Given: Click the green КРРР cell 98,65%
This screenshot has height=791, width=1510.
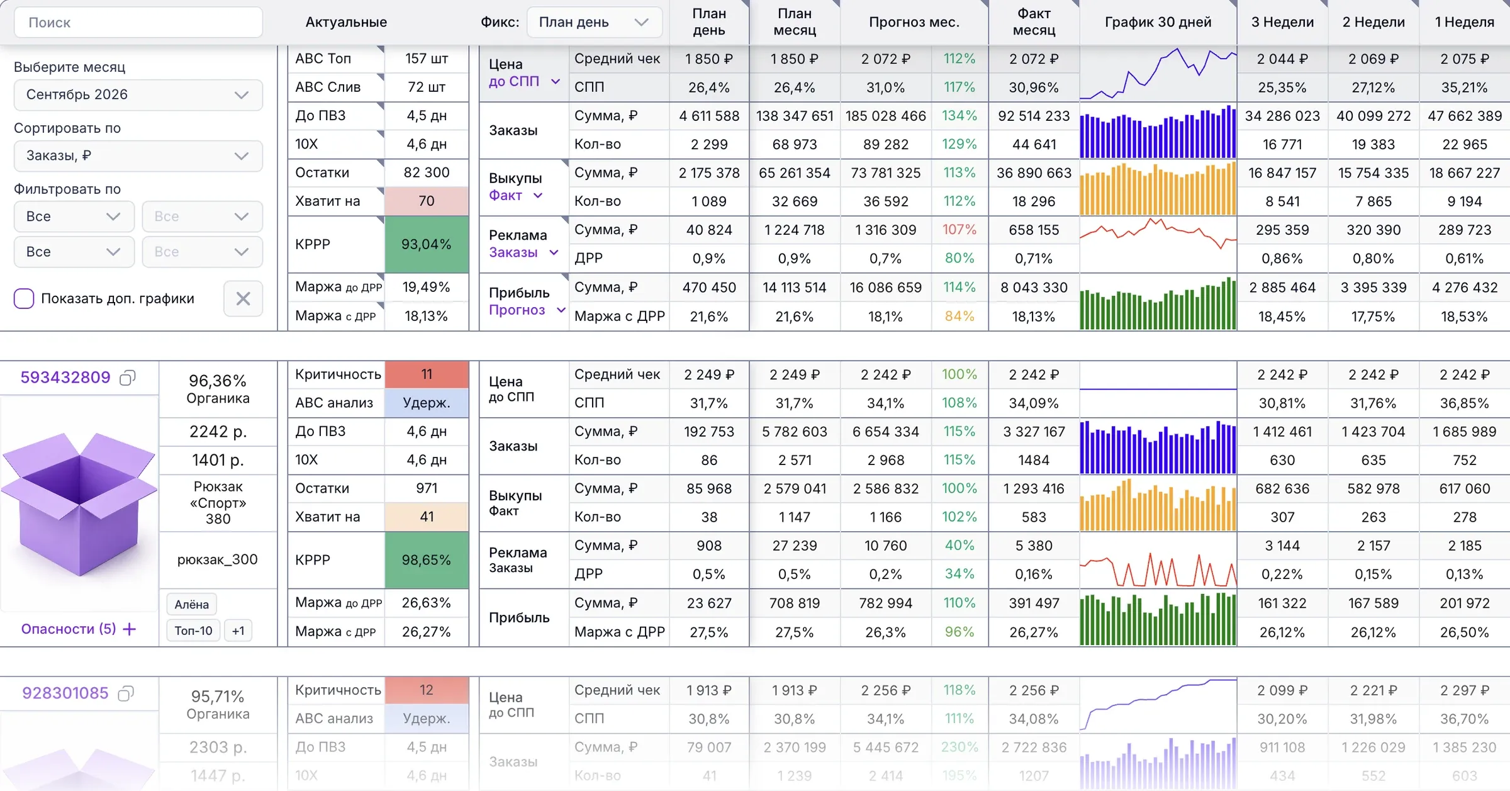Looking at the screenshot, I should click(x=427, y=560).
